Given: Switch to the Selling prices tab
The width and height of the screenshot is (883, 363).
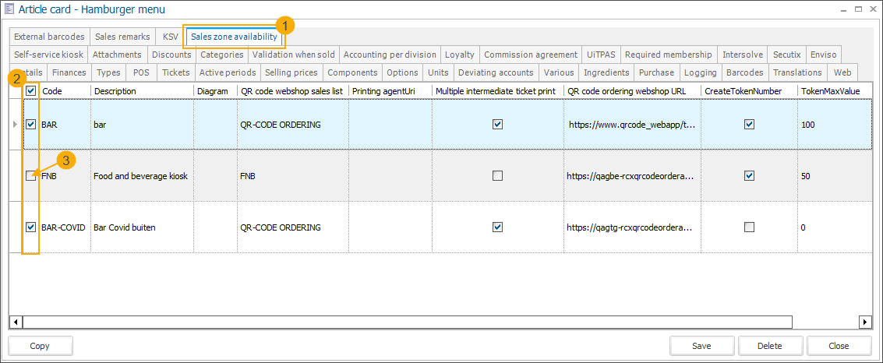Looking at the screenshot, I should 291,72.
